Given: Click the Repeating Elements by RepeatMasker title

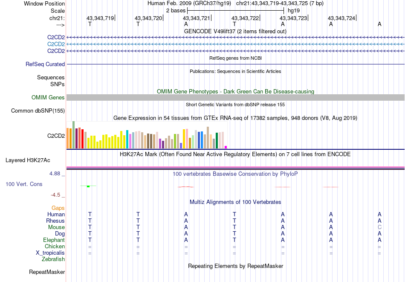Looking at the screenshot, I should click(236, 266).
